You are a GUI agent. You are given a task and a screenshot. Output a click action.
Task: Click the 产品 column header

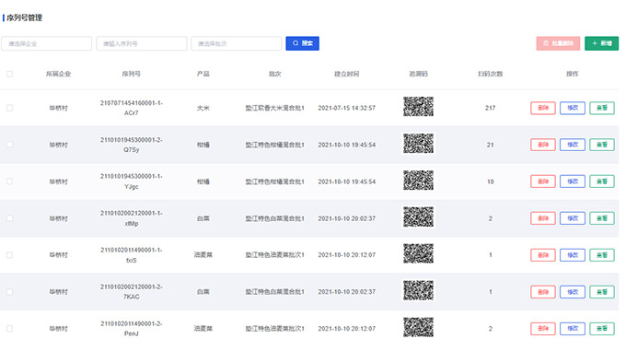(203, 74)
